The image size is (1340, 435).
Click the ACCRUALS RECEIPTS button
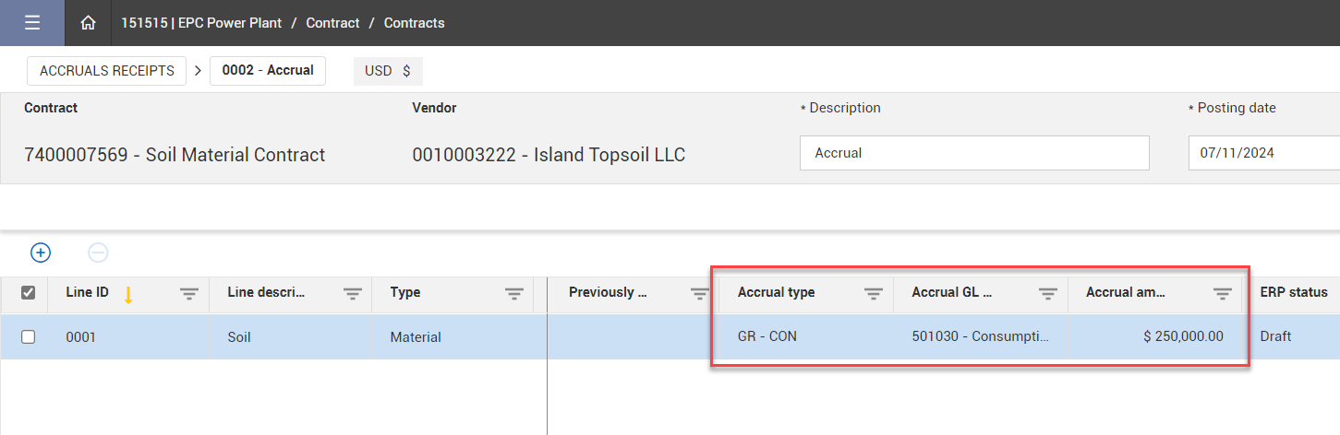(x=107, y=71)
